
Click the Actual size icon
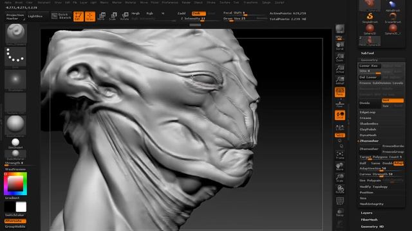[x=340, y=69]
